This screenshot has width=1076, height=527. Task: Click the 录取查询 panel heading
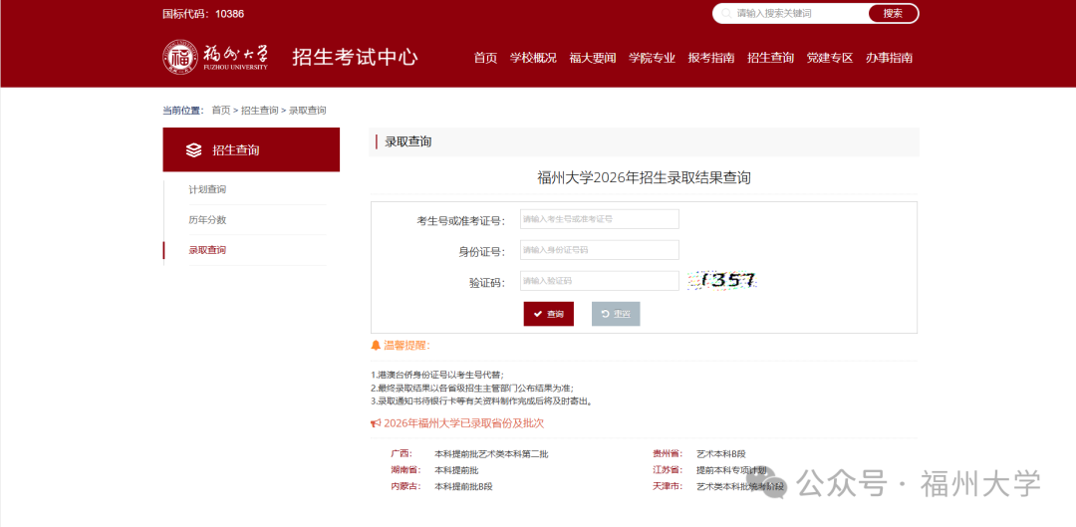coord(408,142)
